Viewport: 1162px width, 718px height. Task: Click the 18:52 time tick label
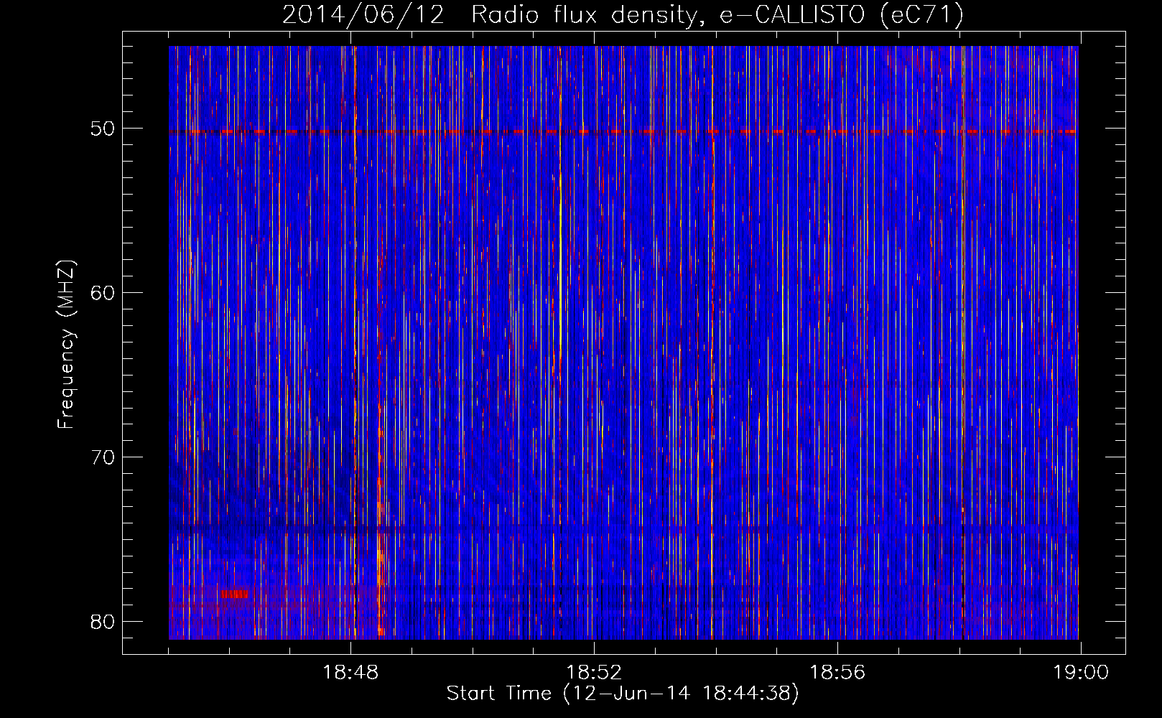click(x=594, y=673)
